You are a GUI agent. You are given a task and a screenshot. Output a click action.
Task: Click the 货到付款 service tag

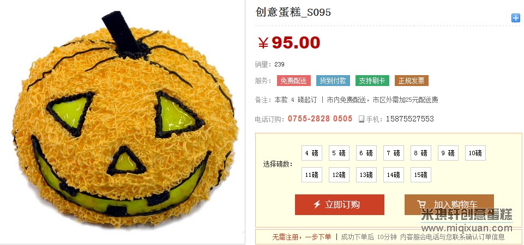[333, 81]
